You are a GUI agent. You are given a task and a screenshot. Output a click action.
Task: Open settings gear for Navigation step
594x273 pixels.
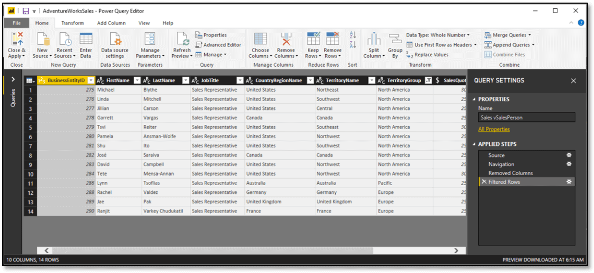(x=568, y=164)
